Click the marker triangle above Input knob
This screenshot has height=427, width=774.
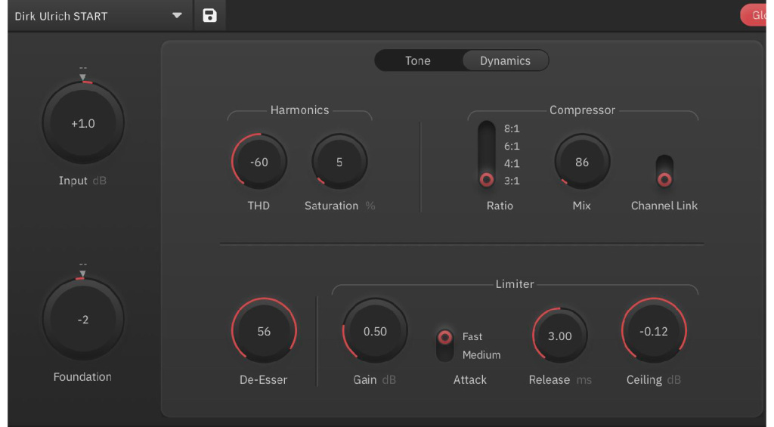tap(83, 77)
